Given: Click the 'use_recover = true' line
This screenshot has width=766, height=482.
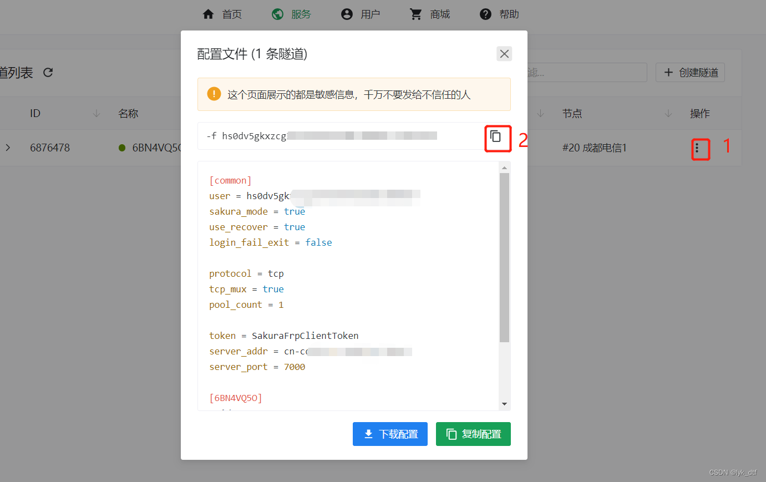Looking at the screenshot, I should point(257,227).
